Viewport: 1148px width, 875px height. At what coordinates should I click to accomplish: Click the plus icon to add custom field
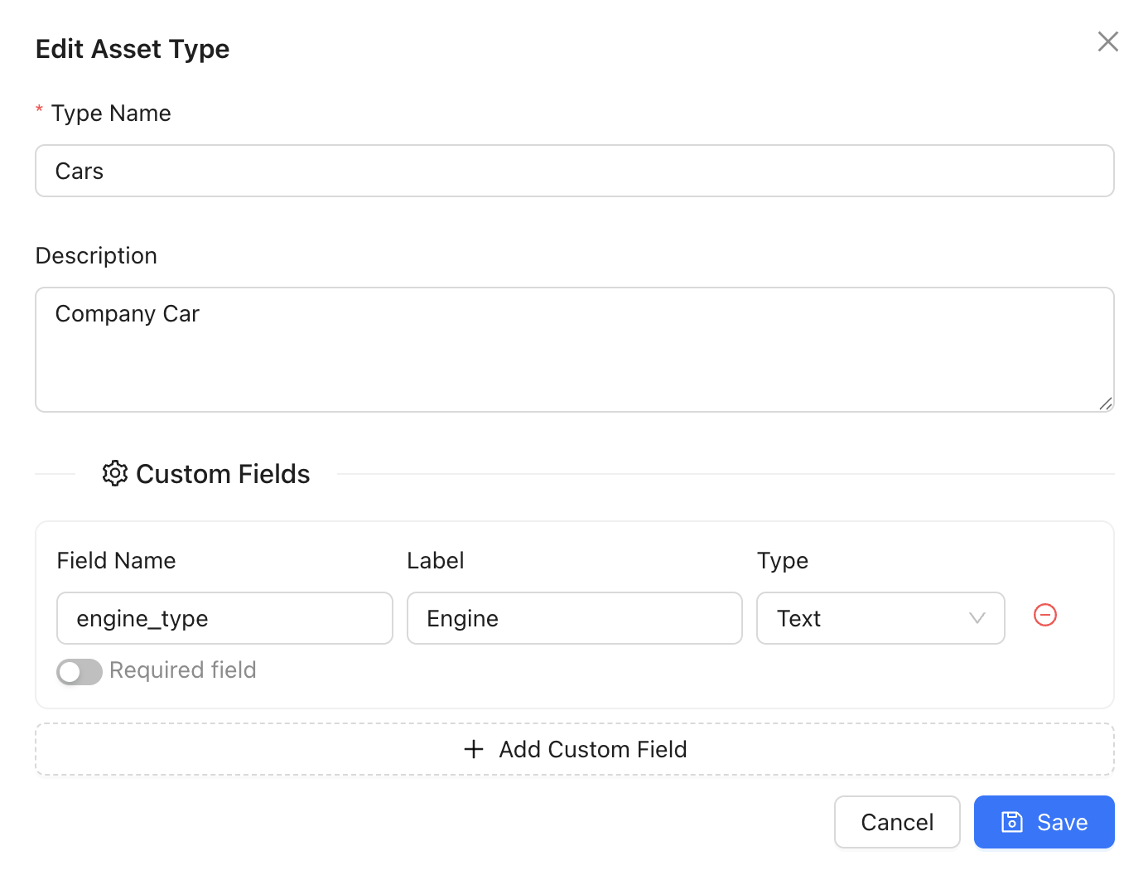(x=473, y=749)
